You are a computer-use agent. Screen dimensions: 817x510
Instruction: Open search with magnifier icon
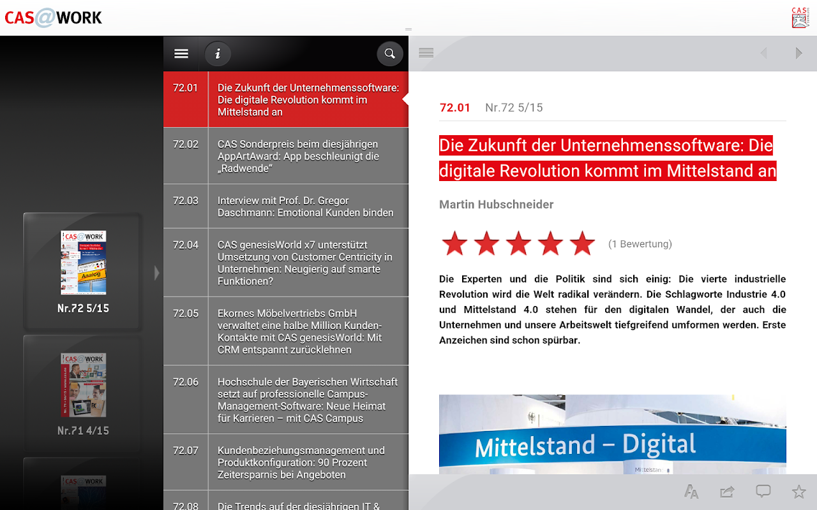click(390, 54)
